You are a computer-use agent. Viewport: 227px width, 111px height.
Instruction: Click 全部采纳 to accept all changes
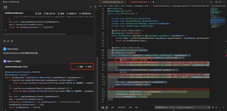(126, 60)
